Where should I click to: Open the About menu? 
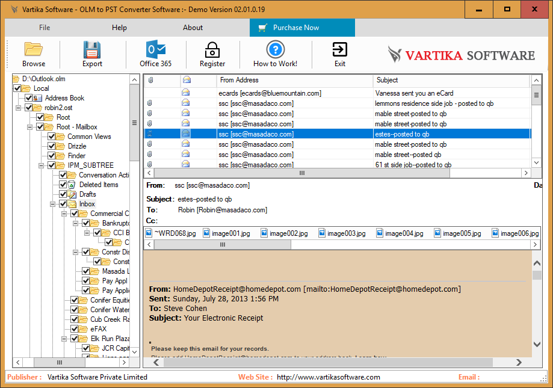pyautogui.click(x=193, y=28)
